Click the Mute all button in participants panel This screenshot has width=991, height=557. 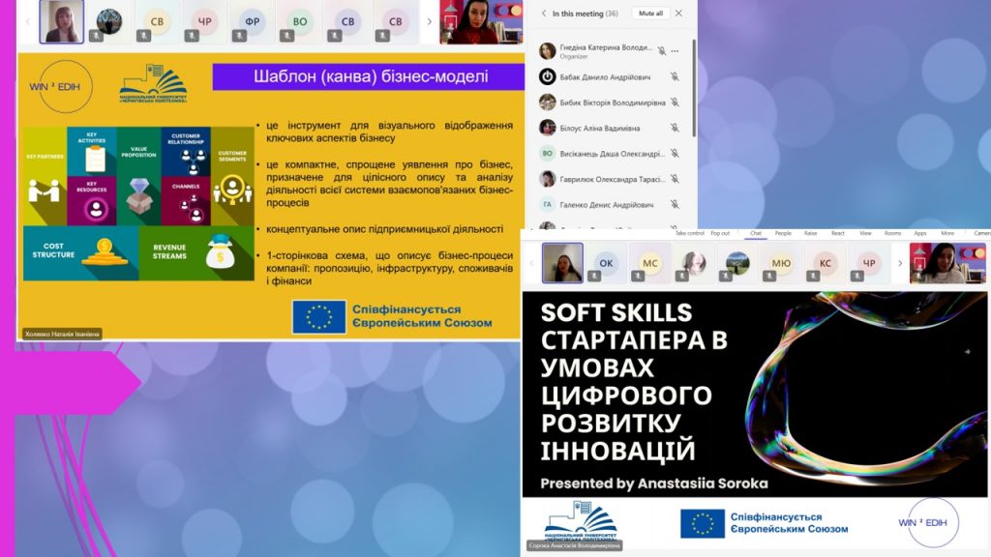coord(650,14)
